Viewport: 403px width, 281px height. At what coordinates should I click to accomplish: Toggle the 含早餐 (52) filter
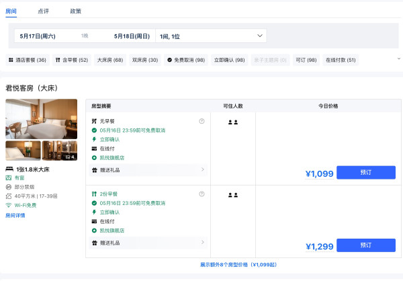click(x=72, y=60)
